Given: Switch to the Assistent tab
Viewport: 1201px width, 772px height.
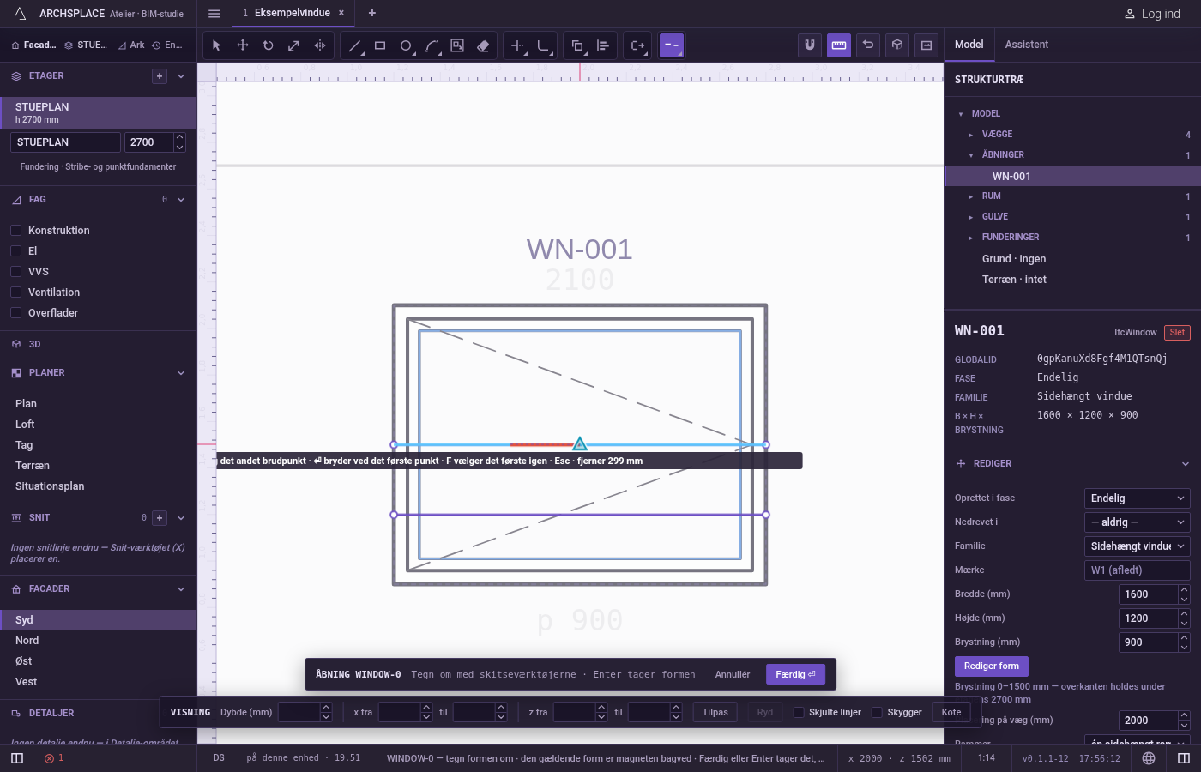Looking at the screenshot, I should [x=1027, y=45].
